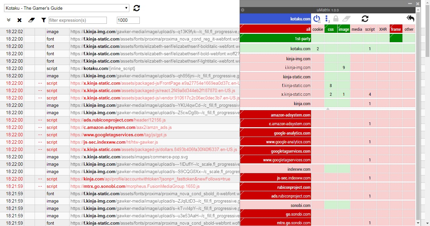Revert all temporary changes arrow icon
430x226 pixels.
pyautogui.click(x=410, y=19)
